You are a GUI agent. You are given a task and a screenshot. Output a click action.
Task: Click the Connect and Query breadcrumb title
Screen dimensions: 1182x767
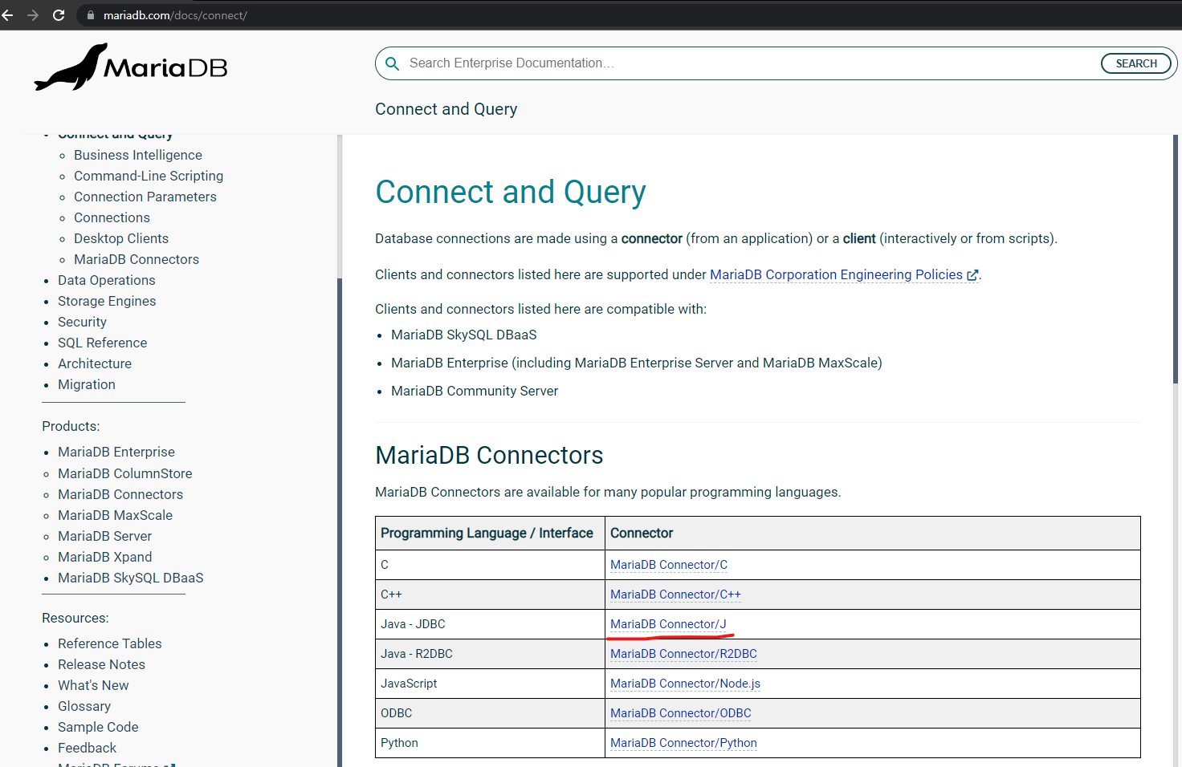446,109
